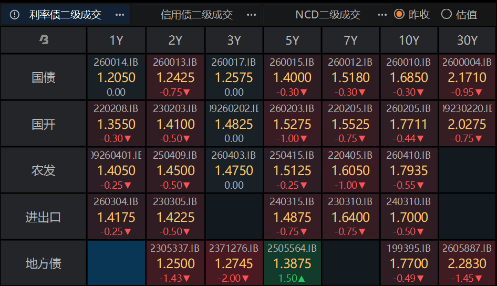The width and height of the screenshot is (497, 286).
Task: Click the info icon beside 利率债二级成交
Action: pos(15,15)
